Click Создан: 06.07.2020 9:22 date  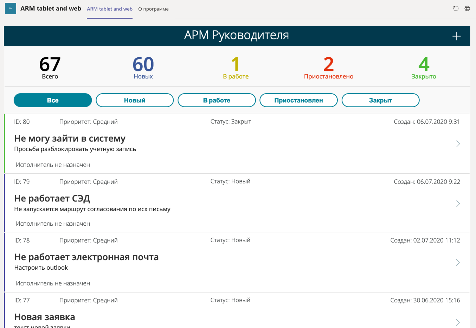click(427, 182)
